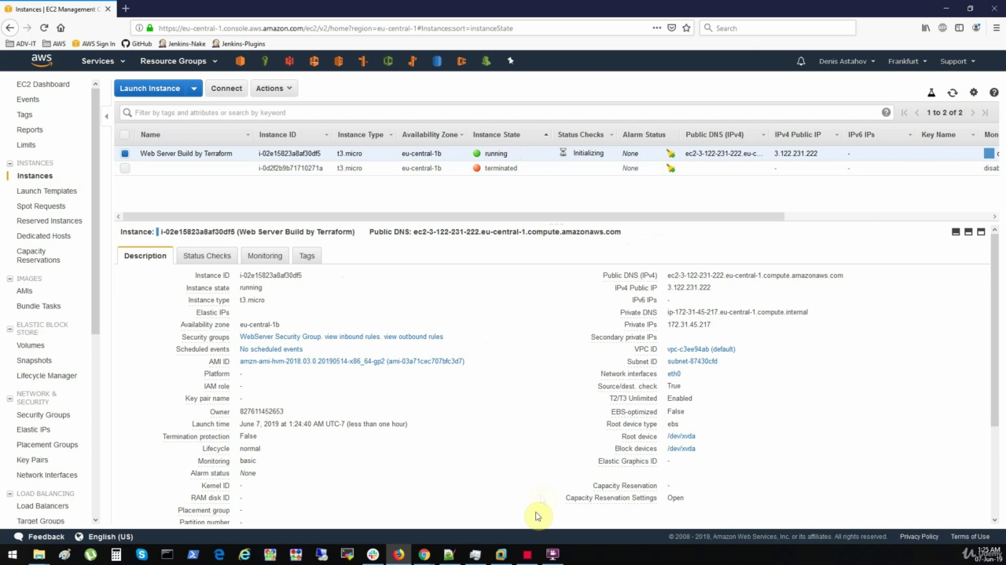Viewport: 1006px width, 565px height.
Task: Click the view inbound rules link
Action: click(x=352, y=337)
